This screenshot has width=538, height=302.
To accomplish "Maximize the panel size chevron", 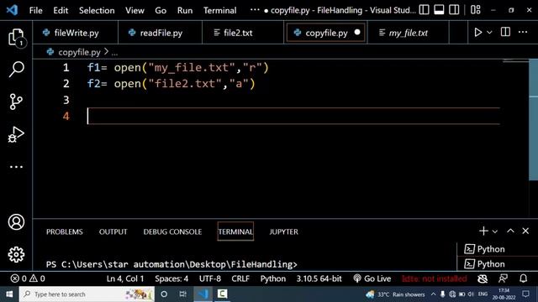I will pos(510,231).
